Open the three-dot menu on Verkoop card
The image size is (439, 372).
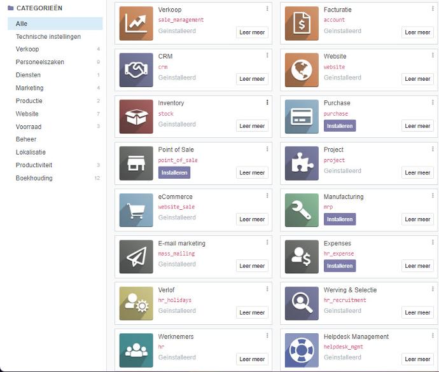coord(267,9)
